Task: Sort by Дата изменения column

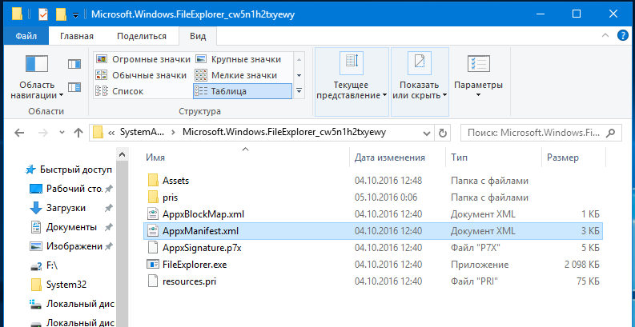Action: click(x=398, y=158)
